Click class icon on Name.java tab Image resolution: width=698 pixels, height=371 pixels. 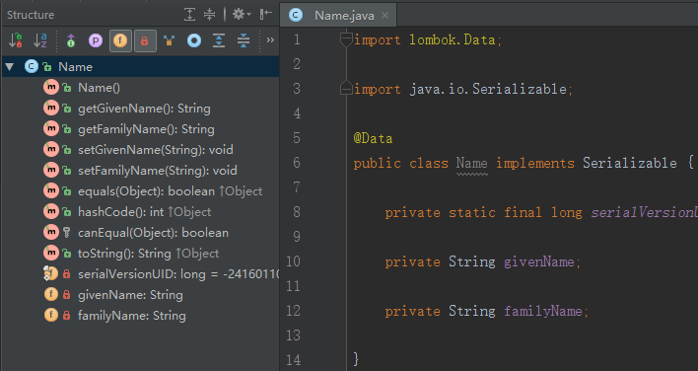[x=296, y=15]
